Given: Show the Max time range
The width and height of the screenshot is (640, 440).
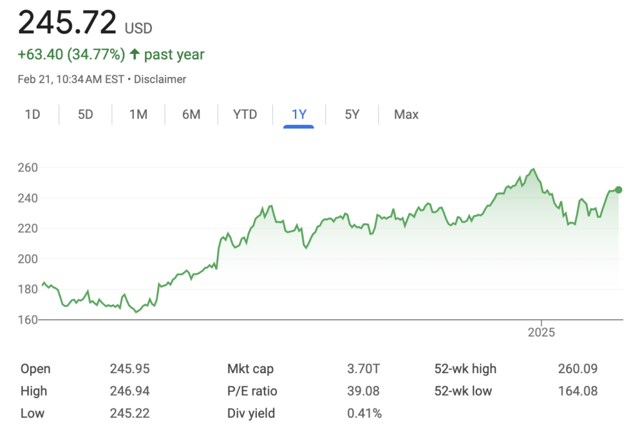Looking at the screenshot, I should (406, 114).
